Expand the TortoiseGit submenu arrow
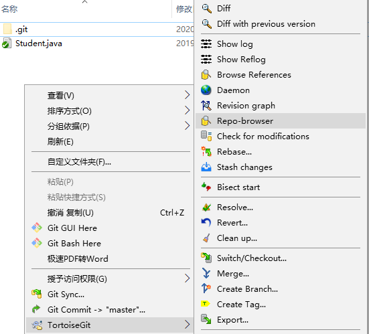 click(187, 325)
